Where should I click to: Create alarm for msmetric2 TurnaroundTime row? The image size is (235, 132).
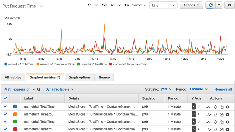click(x=215, y=129)
